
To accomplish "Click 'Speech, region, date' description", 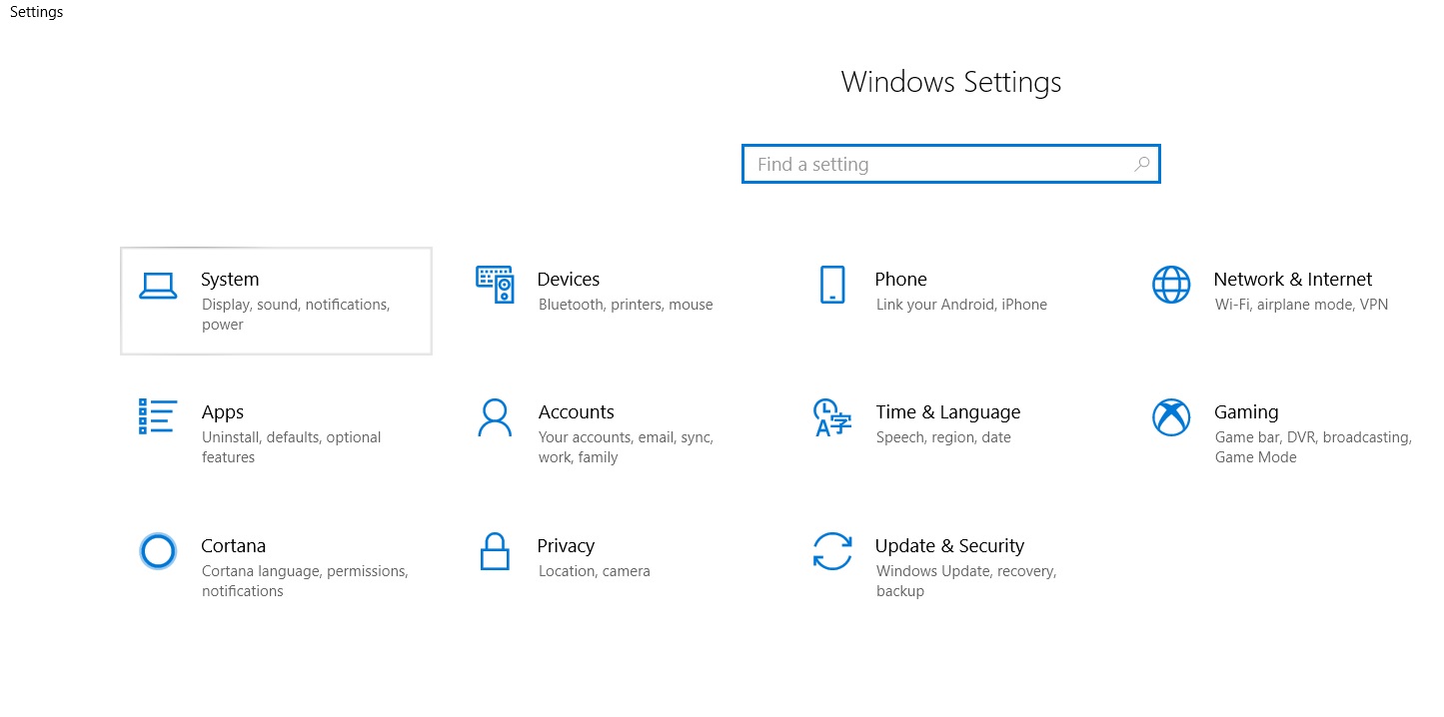I will point(943,437).
